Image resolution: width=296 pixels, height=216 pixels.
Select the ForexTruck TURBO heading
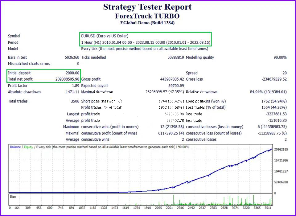point(147,16)
